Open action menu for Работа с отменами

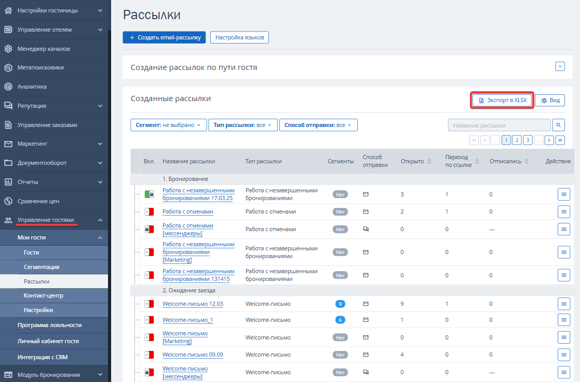(x=564, y=211)
